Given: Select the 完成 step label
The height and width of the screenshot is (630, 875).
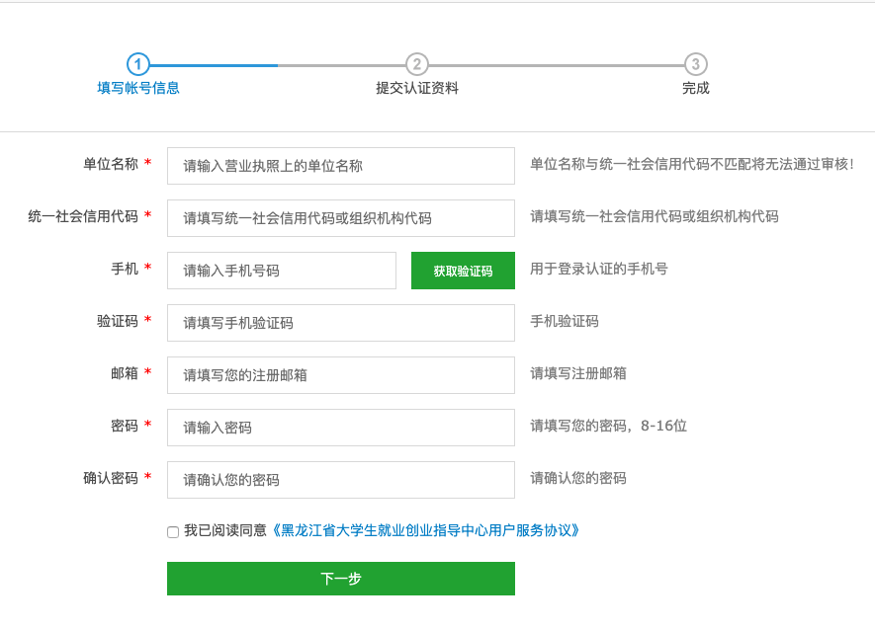Looking at the screenshot, I should [x=696, y=88].
